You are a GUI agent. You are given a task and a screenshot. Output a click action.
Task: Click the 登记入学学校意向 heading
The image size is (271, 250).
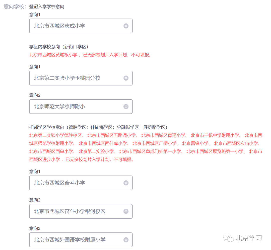tap(47, 7)
